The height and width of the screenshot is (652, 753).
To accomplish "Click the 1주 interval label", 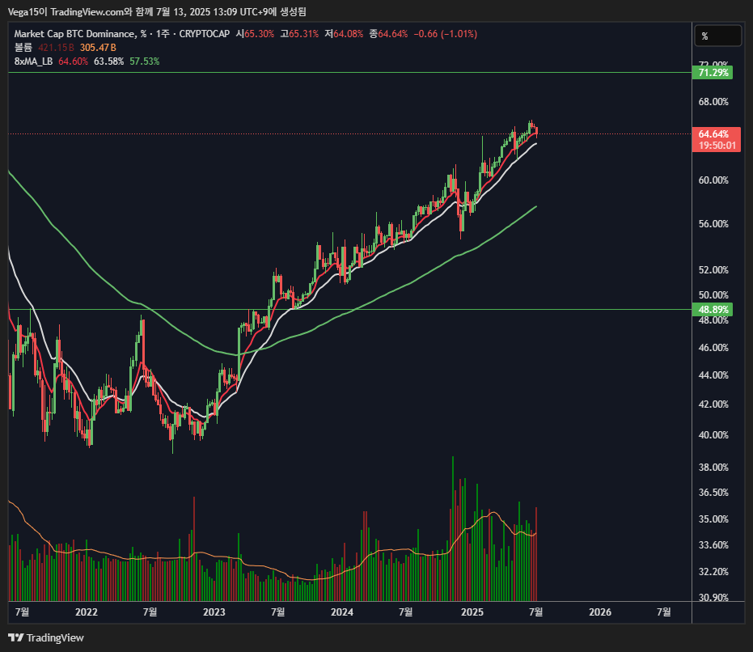I will [163, 34].
